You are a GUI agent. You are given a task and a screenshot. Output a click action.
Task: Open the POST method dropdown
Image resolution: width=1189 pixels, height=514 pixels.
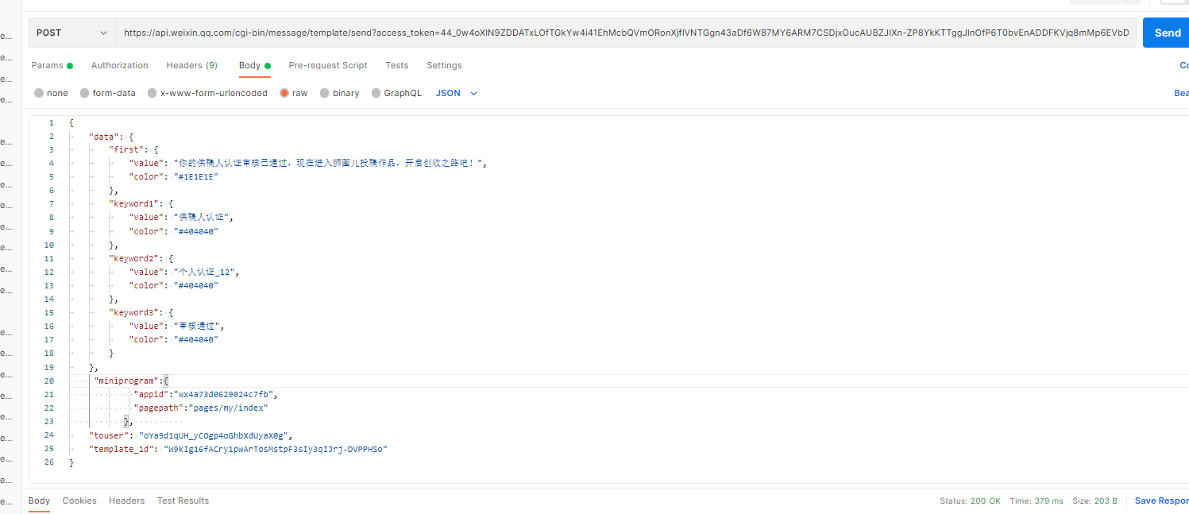72,33
